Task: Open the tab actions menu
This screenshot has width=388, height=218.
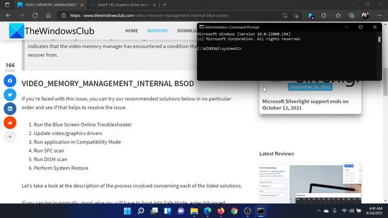Action: (7, 5)
